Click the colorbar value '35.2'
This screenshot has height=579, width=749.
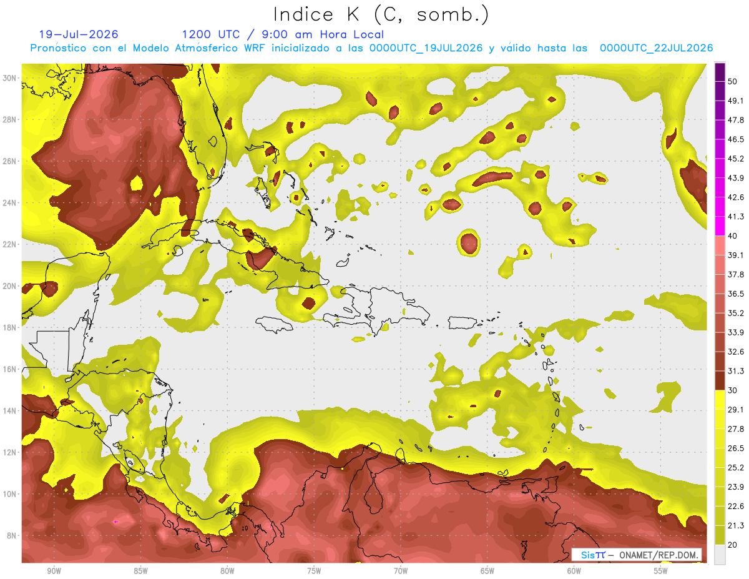(x=736, y=313)
